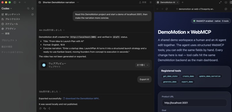Screen dimensions: 232x112
Task: Open the Codex app switcher dropdown
Action: coord(7,8)
